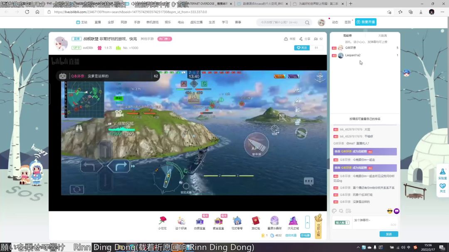
Task: Click the 热门榜 pink badge
Action: [x=165, y=39]
